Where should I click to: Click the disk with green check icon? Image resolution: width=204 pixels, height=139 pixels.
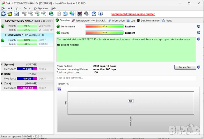[x=37, y=14]
